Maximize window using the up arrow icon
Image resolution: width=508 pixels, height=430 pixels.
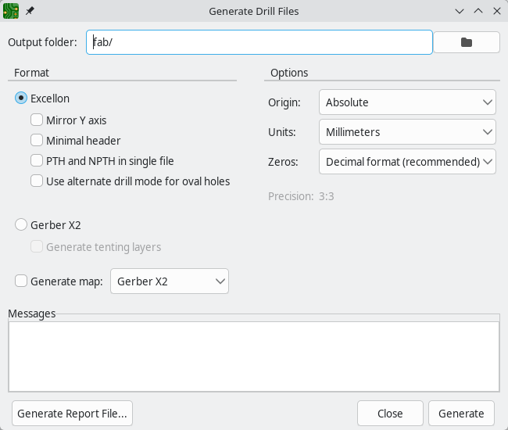click(x=478, y=12)
